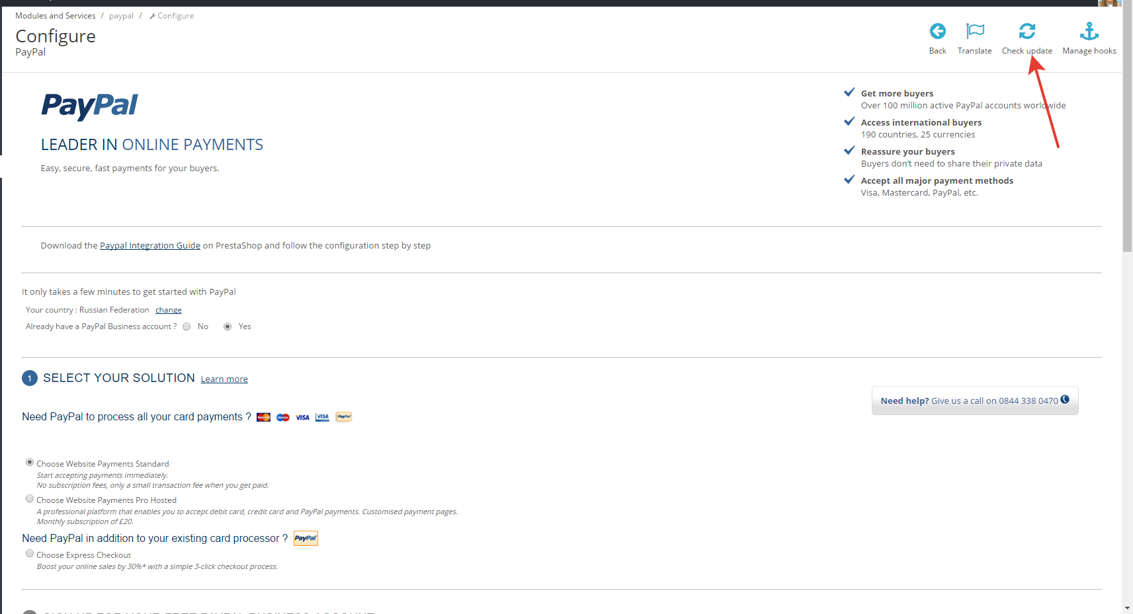Click user avatar at the top right corner
This screenshot has height=614, width=1133.
[x=1109, y=3]
